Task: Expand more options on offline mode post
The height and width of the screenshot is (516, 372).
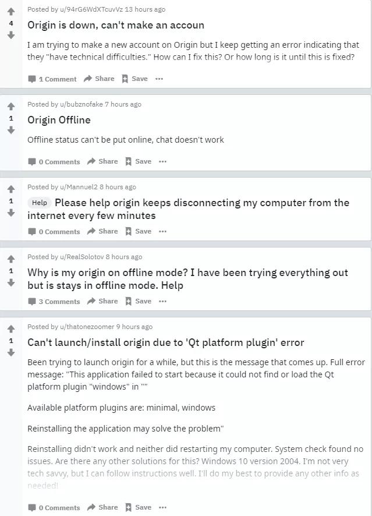Action: (x=162, y=301)
